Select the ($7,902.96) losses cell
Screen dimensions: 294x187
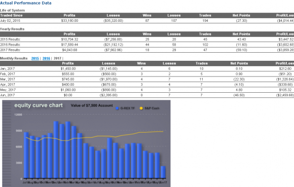tap(113, 50)
